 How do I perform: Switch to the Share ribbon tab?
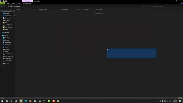coord(14,3)
